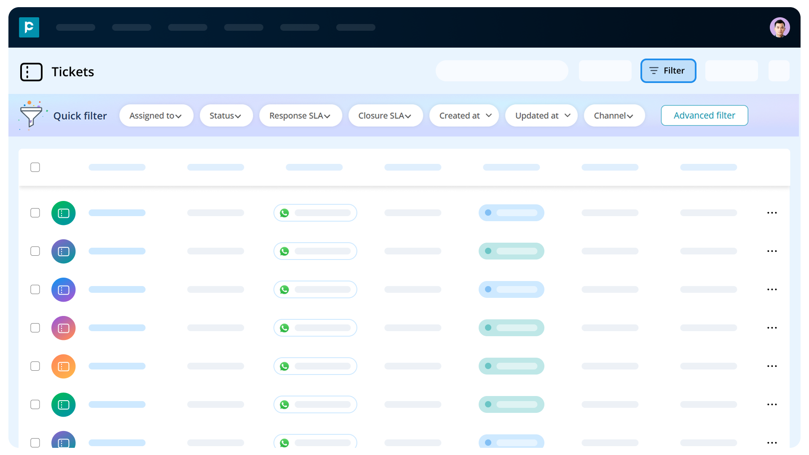Expand the Status filter dropdown
The width and height of the screenshot is (809, 455).
(x=226, y=115)
